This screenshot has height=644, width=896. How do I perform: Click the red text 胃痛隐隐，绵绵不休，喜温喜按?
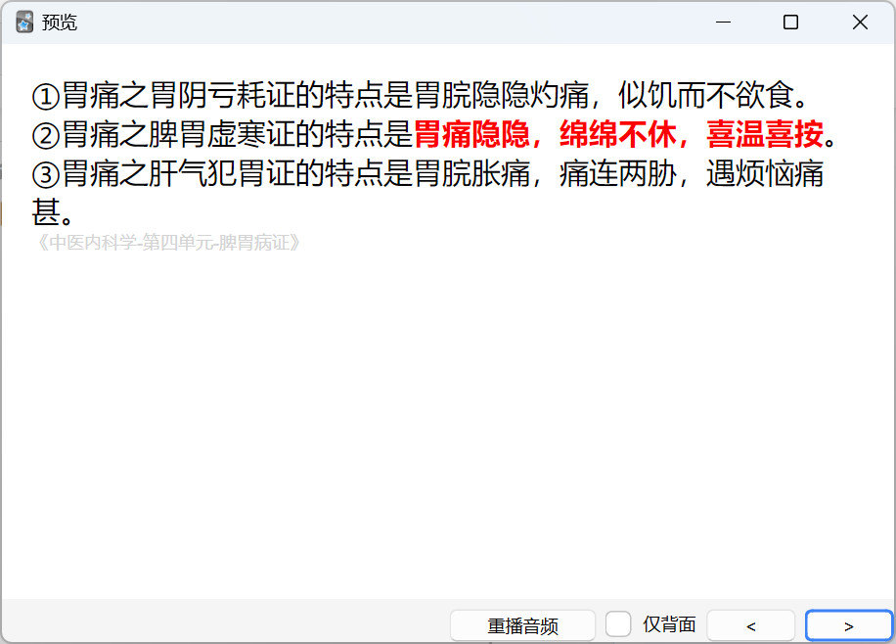[618, 134]
